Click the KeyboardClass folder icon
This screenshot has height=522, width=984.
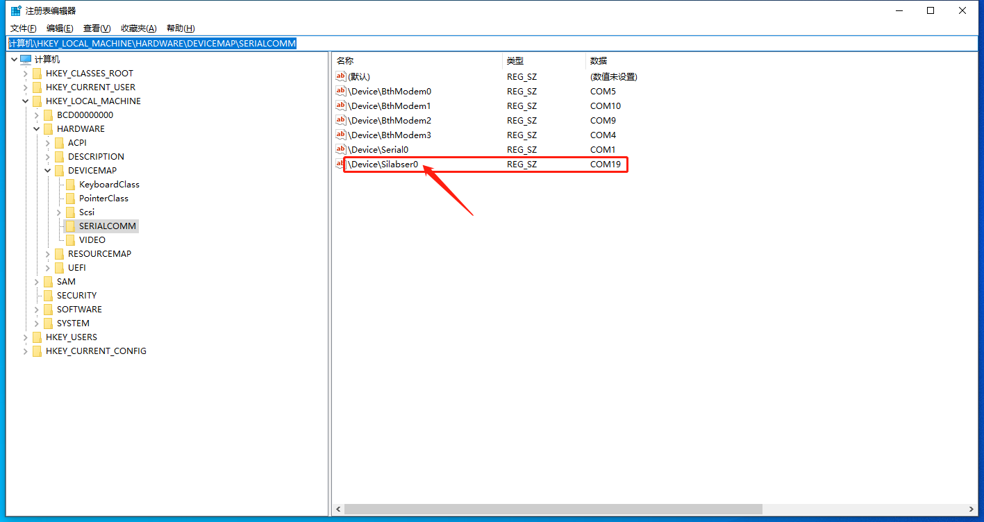70,185
